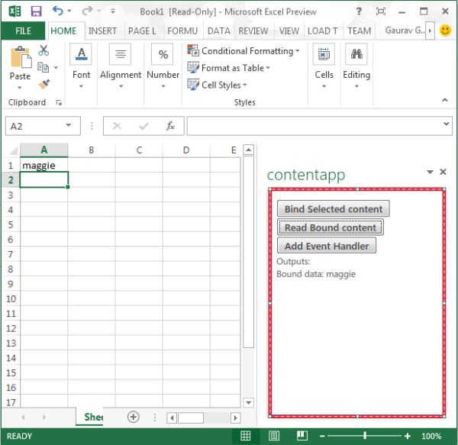Switch to Page Layout view icon
This screenshot has height=445, width=458.
274,436
